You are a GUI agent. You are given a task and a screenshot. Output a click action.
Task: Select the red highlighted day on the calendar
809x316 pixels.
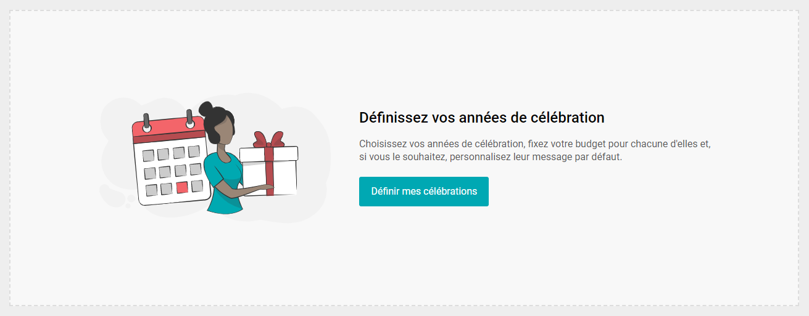point(182,187)
